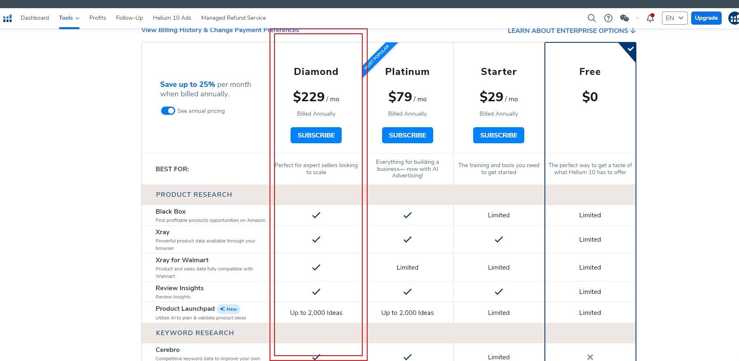Click Limited for Black Box under Free
The height and width of the screenshot is (361, 739).
[590, 215]
